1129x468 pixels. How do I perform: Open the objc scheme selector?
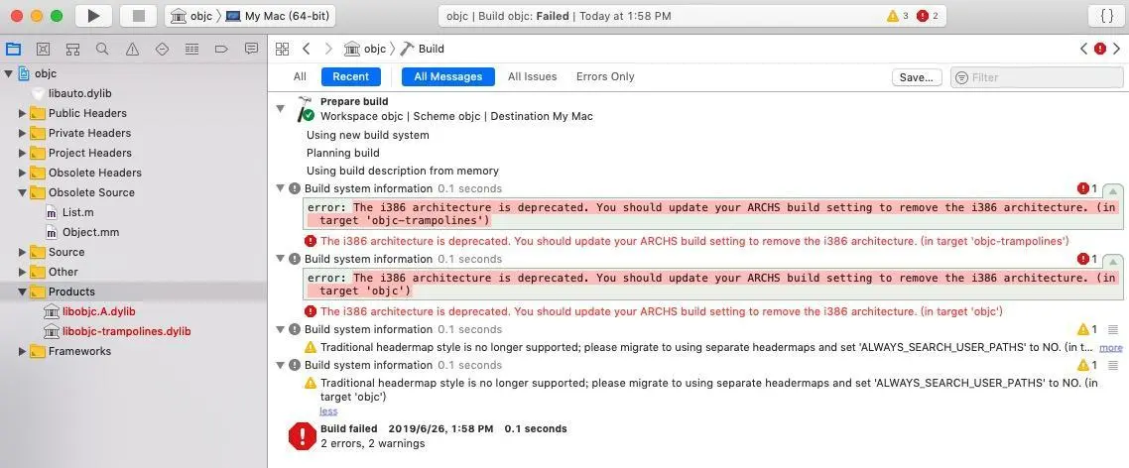tap(191, 16)
